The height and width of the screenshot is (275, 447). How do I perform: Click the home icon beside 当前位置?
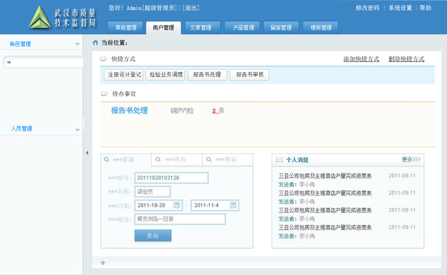click(x=96, y=43)
